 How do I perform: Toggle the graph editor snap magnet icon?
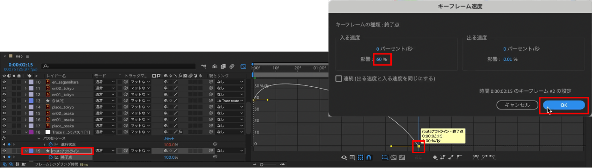coord(369,157)
